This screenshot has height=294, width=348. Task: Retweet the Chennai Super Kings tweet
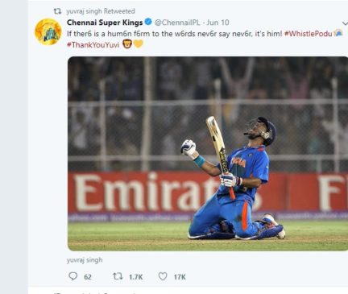[118, 276]
